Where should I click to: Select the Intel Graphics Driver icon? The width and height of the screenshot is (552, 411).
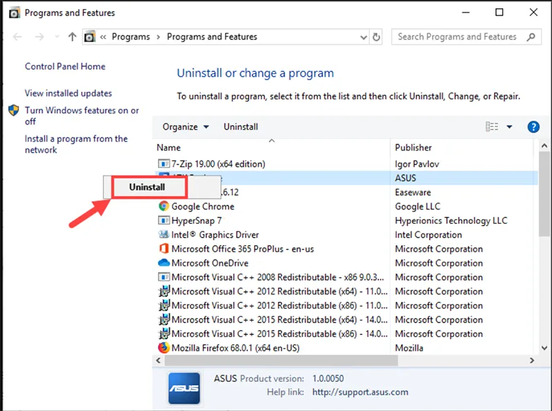coord(164,235)
